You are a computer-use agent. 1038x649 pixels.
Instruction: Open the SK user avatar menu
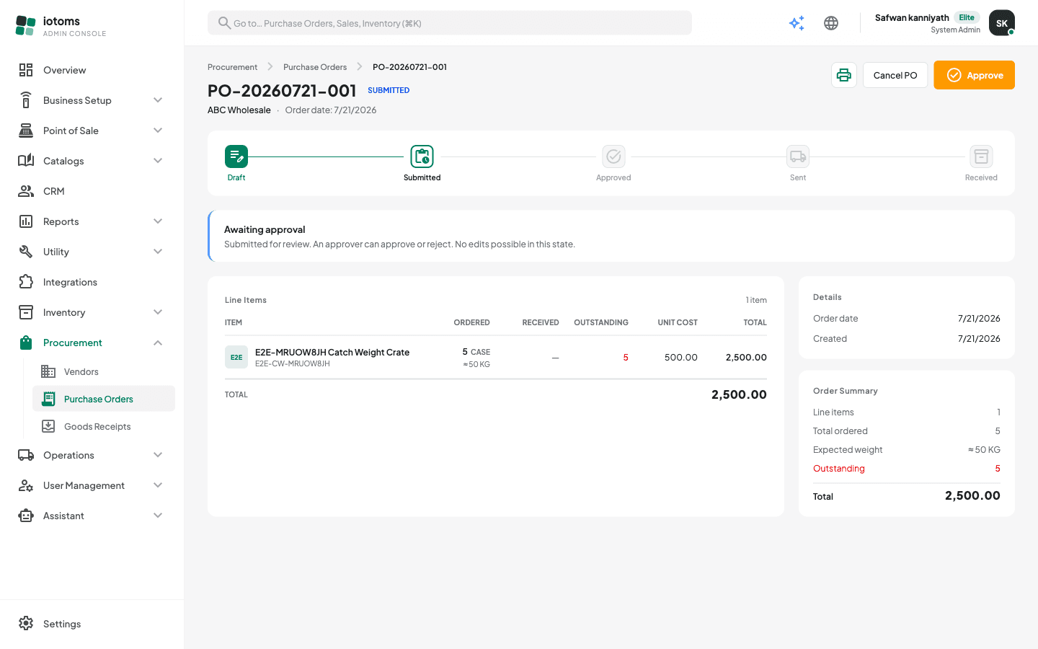tap(1002, 23)
